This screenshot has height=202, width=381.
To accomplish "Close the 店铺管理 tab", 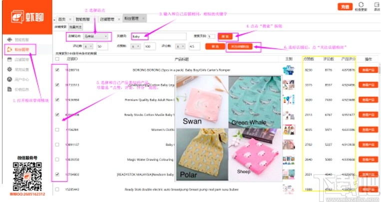I will (119, 19).
